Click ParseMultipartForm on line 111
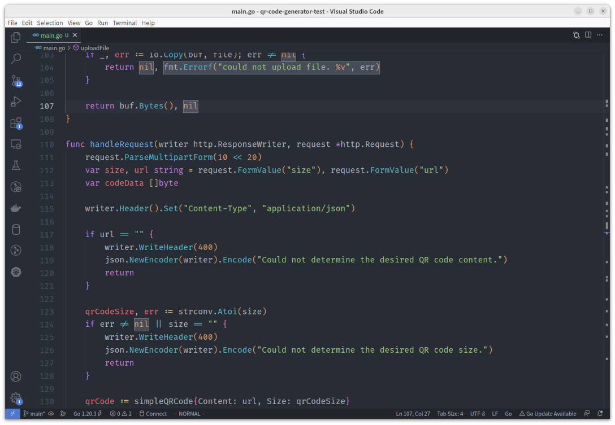Screen dimensions: 615x425 coord(168,157)
